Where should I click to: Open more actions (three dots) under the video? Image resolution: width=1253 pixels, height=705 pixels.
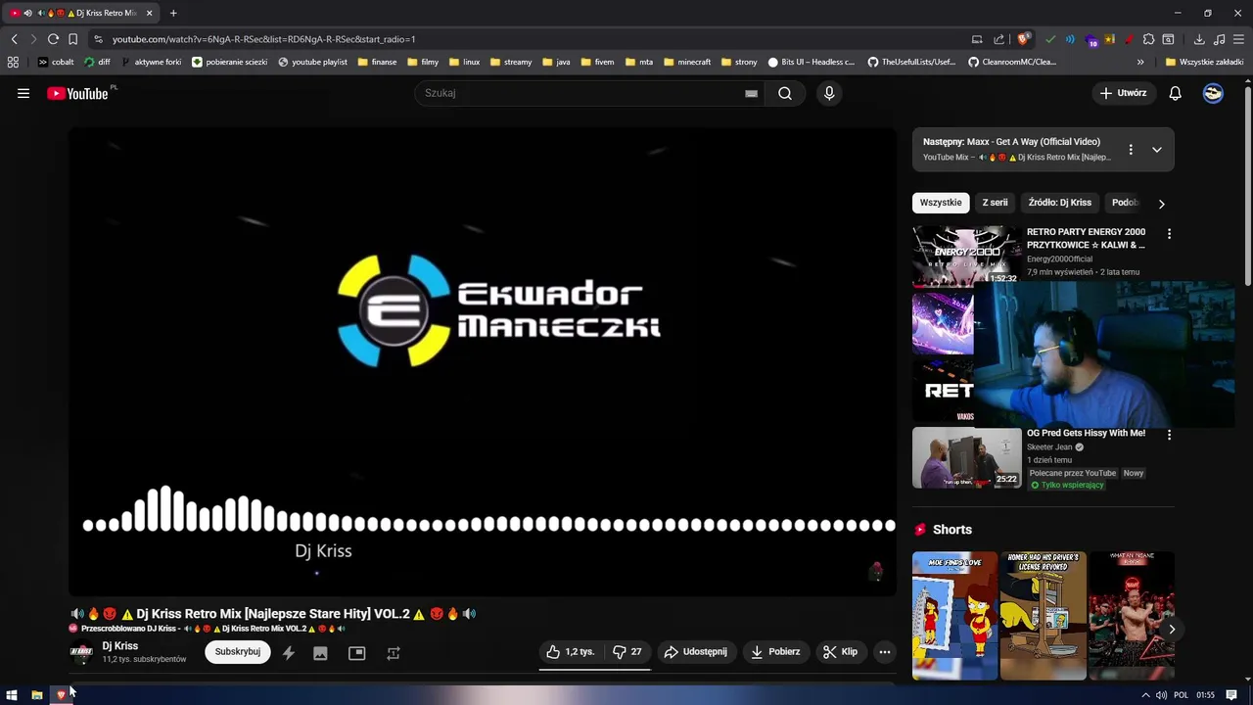point(885,651)
